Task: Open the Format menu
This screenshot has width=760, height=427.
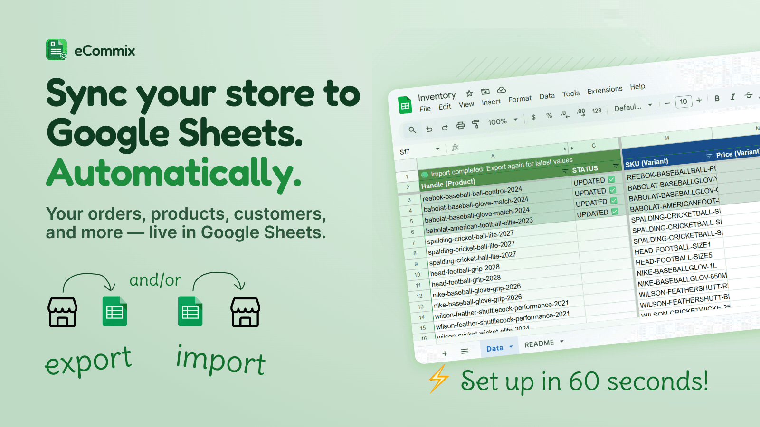Action: 520,99
